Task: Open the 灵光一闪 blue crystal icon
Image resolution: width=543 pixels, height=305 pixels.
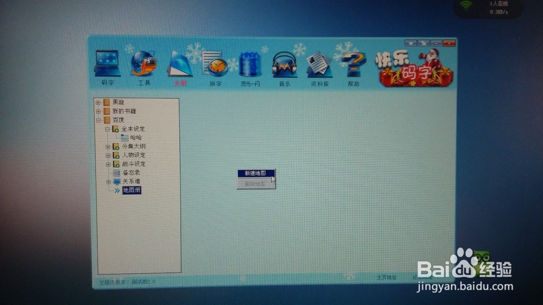Action: pos(250,65)
